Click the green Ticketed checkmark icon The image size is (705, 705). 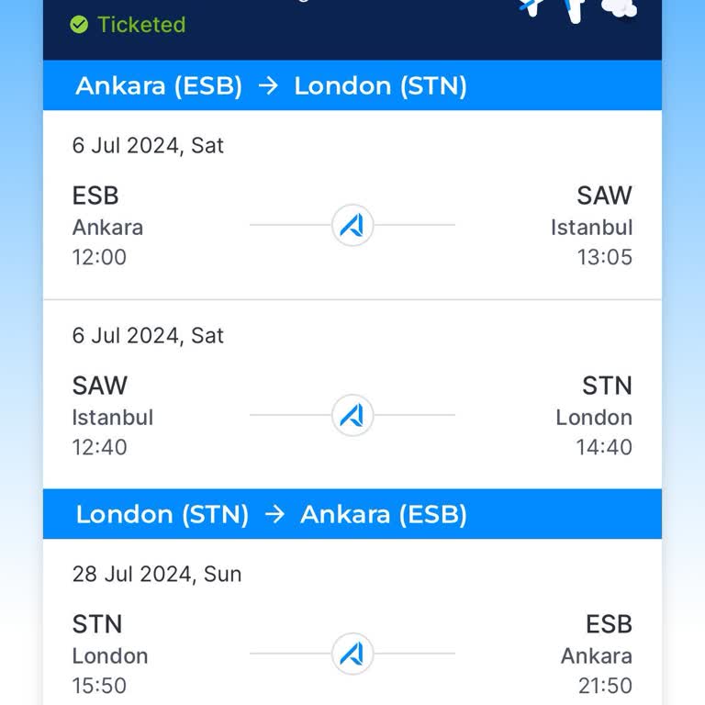click(79, 25)
